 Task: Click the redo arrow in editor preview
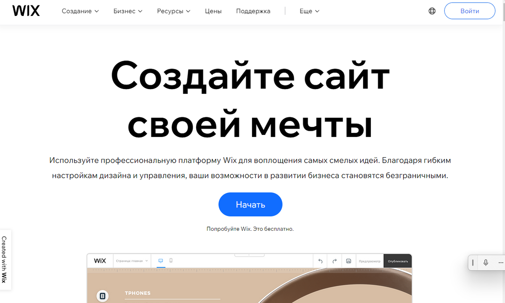click(335, 261)
